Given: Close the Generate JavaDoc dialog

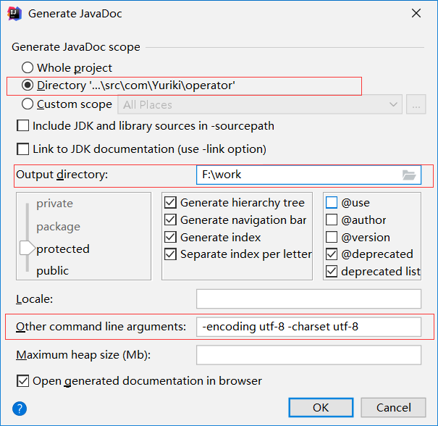Looking at the screenshot, I should [x=416, y=13].
